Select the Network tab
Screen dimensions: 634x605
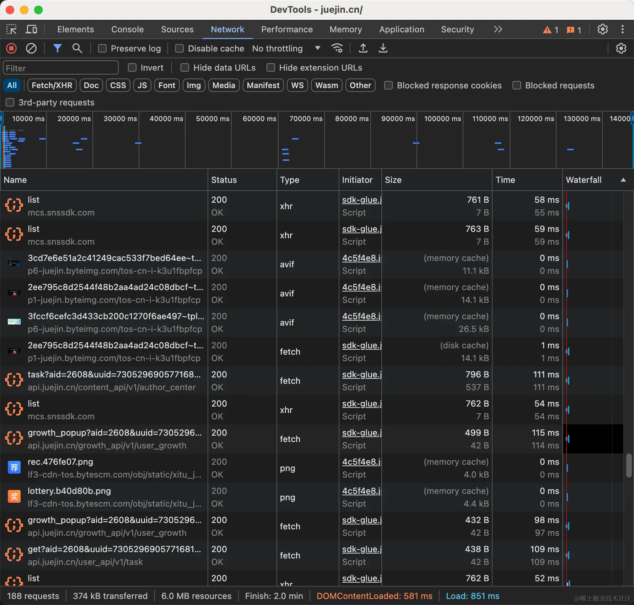click(227, 29)
